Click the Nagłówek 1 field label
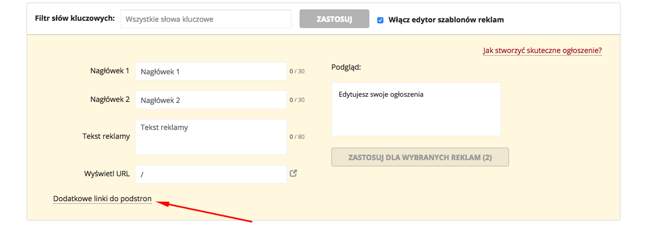Image resolution: width=645 pixels, height=234 pixels. (x=109, y=71)
